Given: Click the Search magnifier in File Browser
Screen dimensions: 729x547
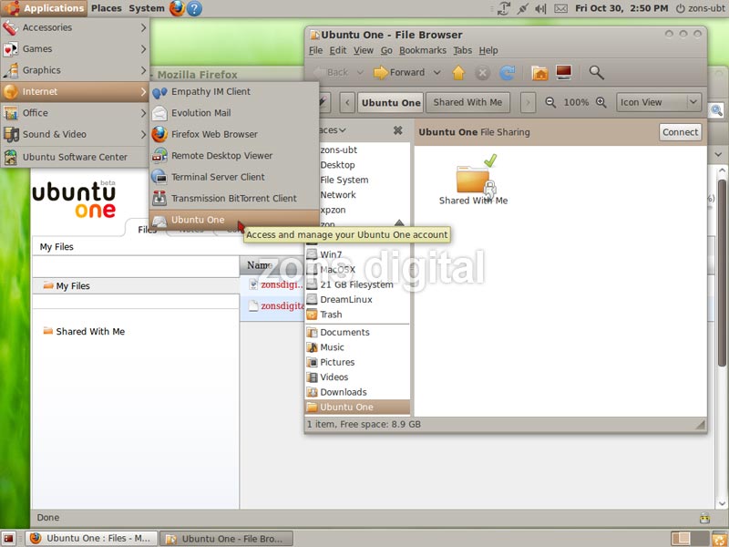Looking at the screenshot, I should point(596,73).
